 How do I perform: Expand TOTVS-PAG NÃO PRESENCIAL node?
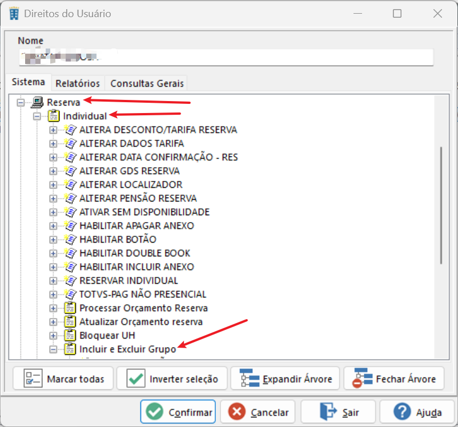pyautogui.click(x=53, y=295)
